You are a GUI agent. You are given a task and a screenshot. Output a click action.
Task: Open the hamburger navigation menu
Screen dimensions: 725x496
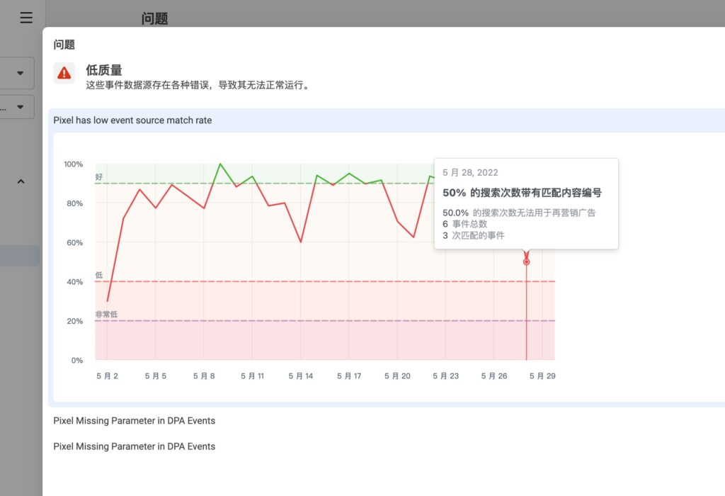[x=26, y=18]
